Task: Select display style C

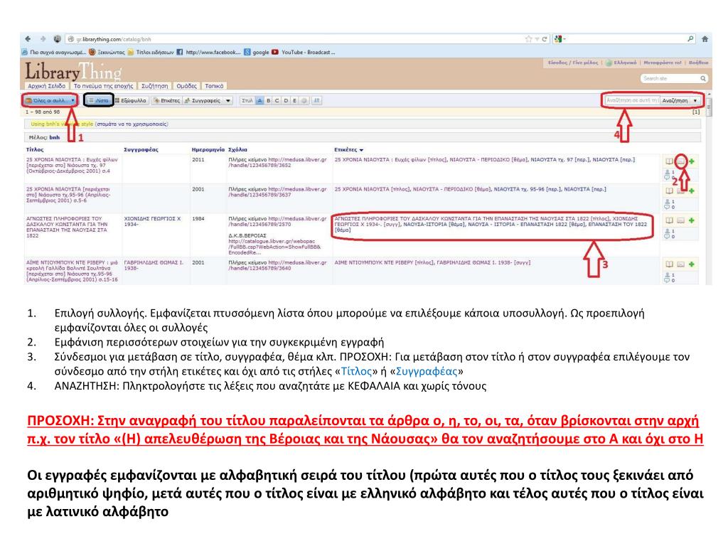Action: pos(277,100)
